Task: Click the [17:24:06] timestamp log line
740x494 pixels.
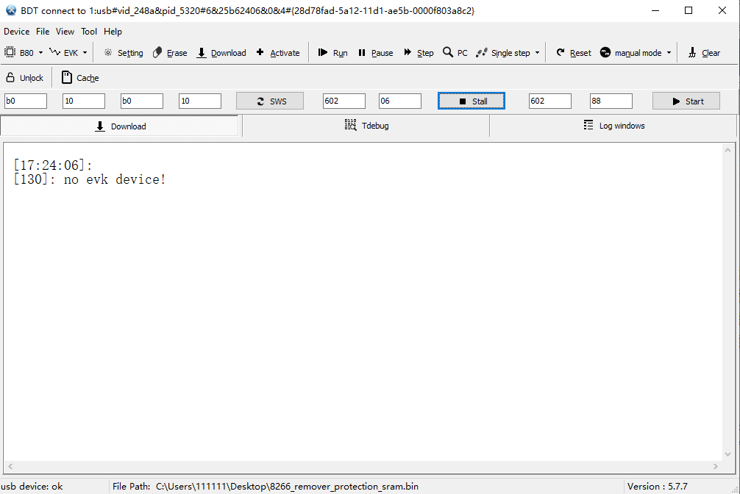Action: tap(53, 165)
